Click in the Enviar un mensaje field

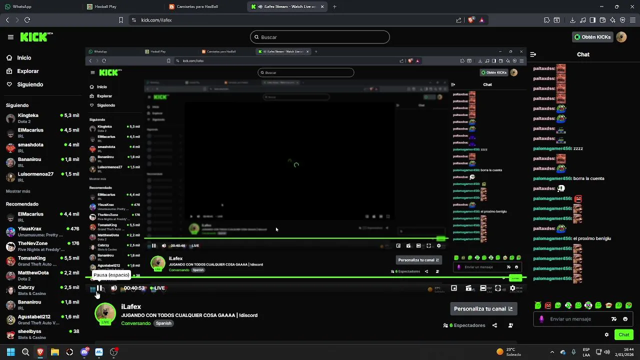[x=575, y=319]
